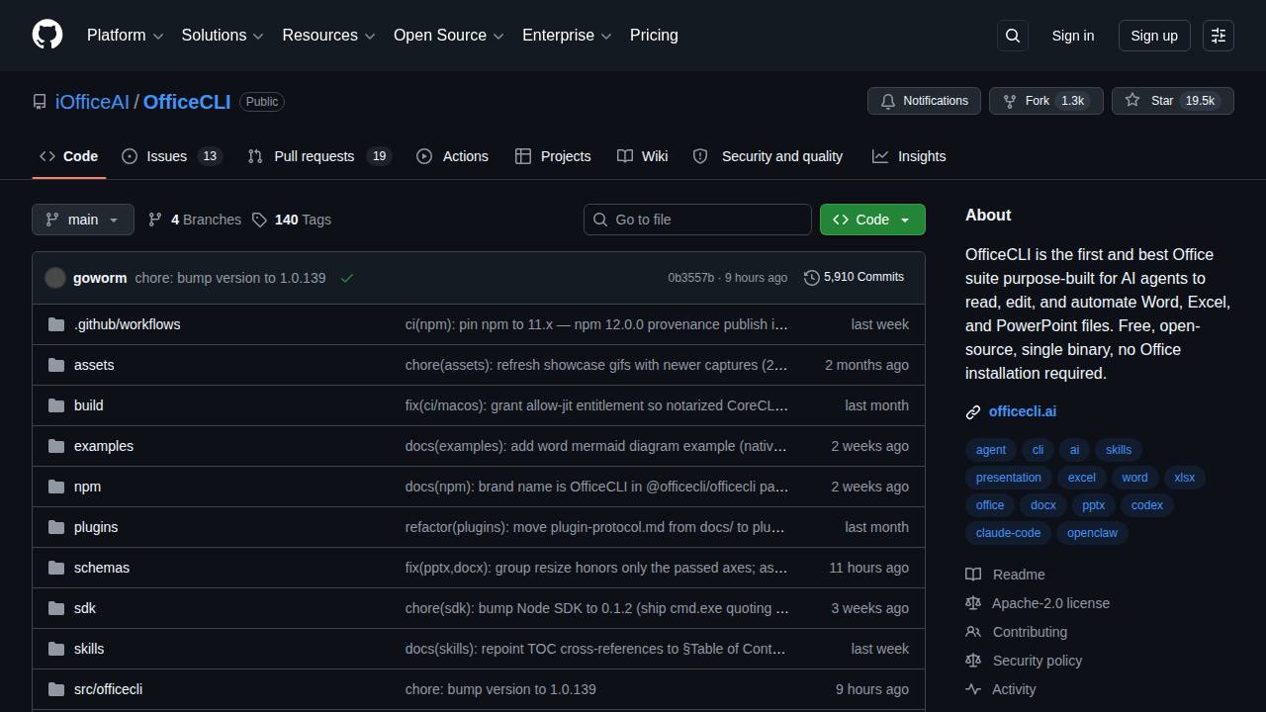
Task: Click commit hash 0b3557b
Action: (x=690, y=278)
